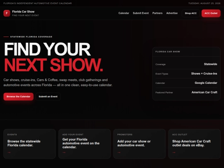
Task: Go to Submit Event in navigation
Action: pos(141,13)
